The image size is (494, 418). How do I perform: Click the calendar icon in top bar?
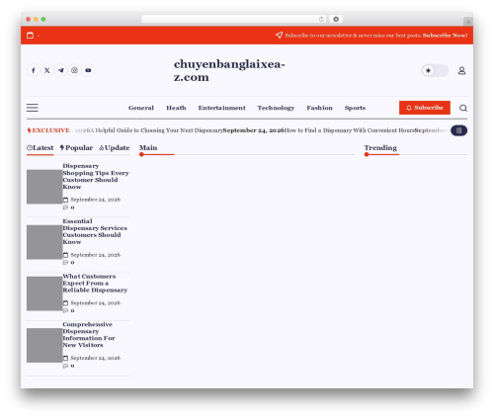tap(30, 36)
